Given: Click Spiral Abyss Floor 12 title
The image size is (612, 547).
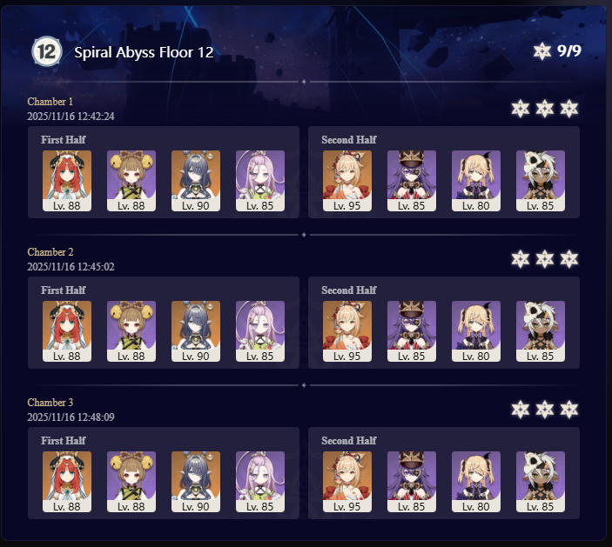Looking at the screenshot, I should click(x=144, y=52).
